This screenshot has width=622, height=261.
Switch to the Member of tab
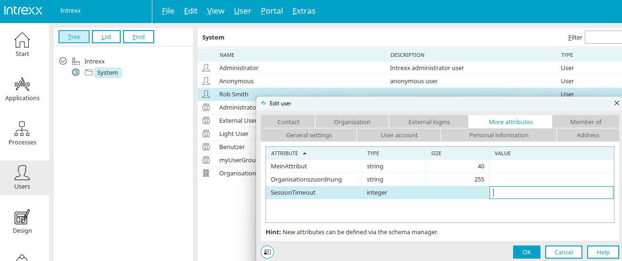(586, 122)
